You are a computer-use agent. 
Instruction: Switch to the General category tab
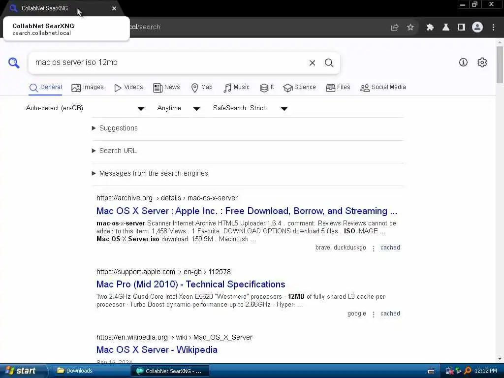(45, 88)
